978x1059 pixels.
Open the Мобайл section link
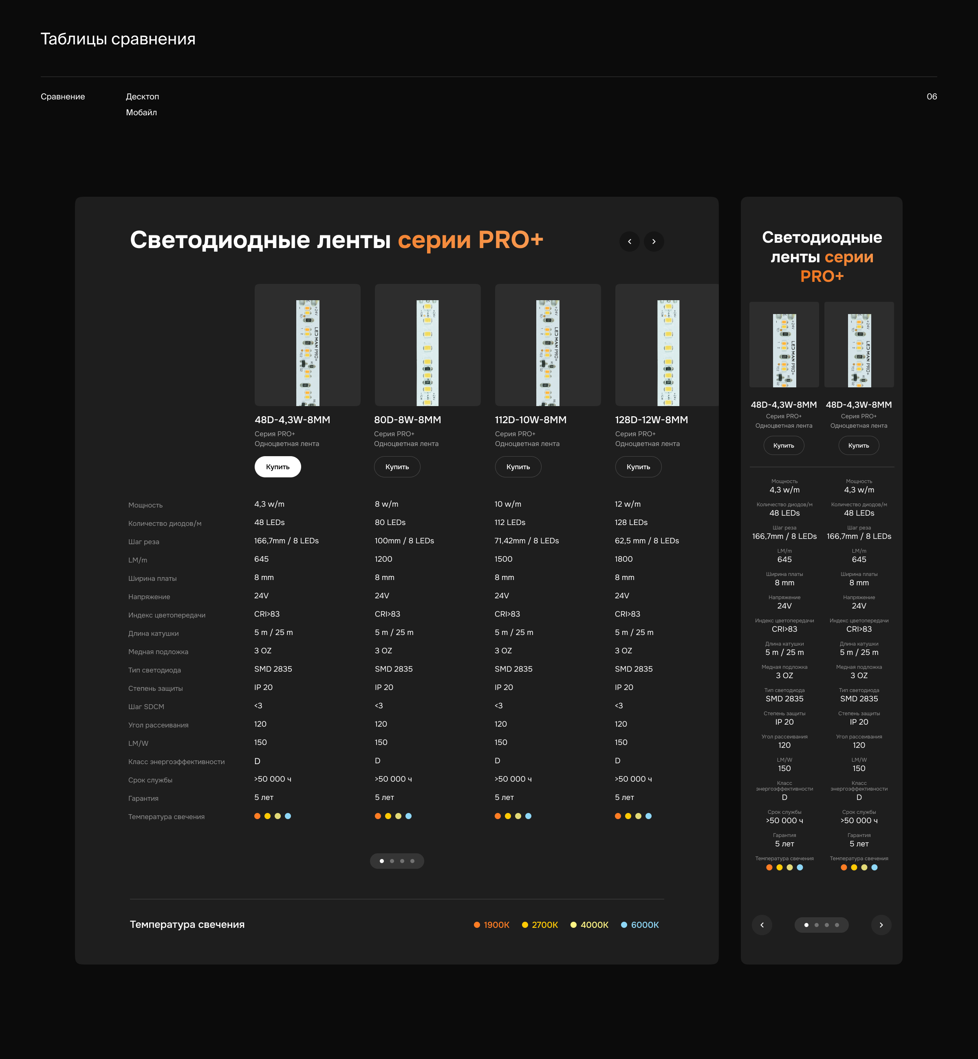(141, 112)
